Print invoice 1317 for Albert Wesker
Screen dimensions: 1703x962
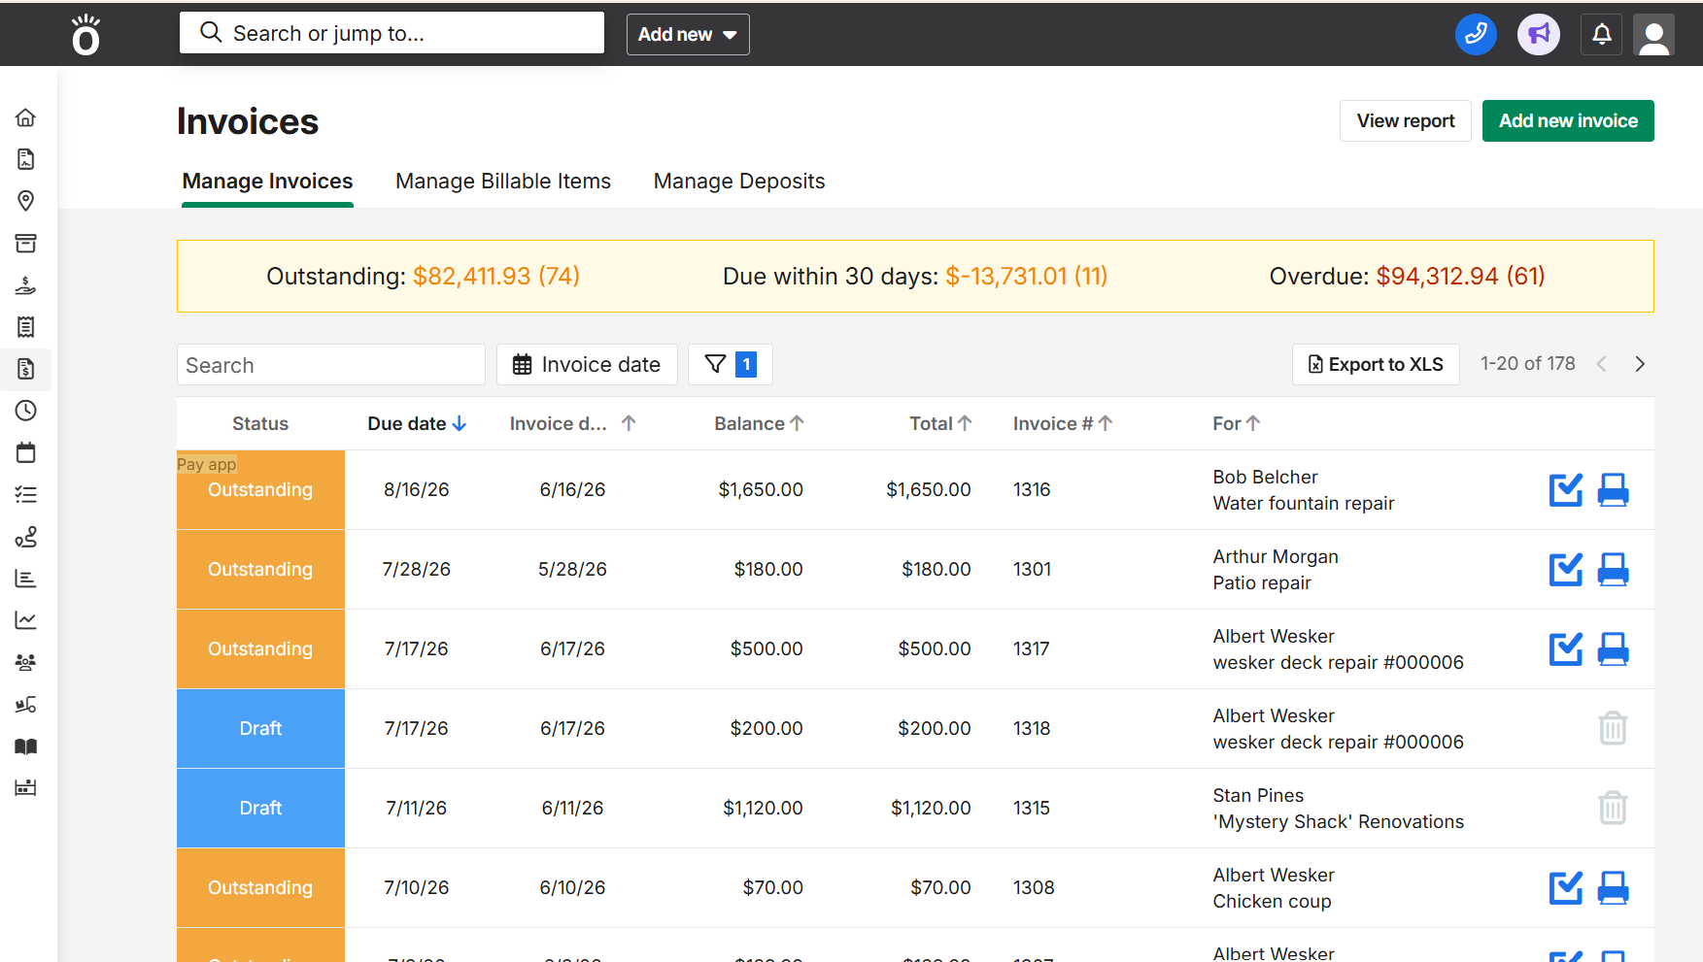coord(1614,649)
